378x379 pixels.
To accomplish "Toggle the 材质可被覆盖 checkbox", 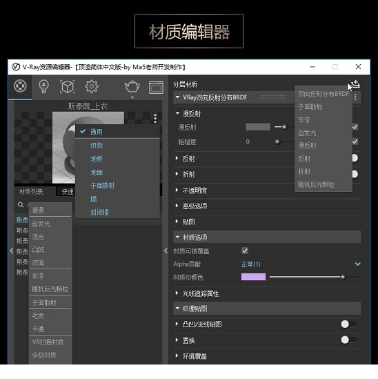I will 245,251.
